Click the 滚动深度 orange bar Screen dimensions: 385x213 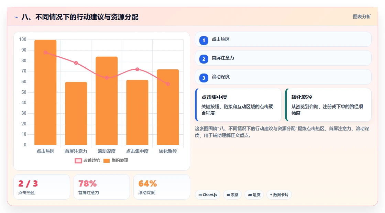(107, 101)
